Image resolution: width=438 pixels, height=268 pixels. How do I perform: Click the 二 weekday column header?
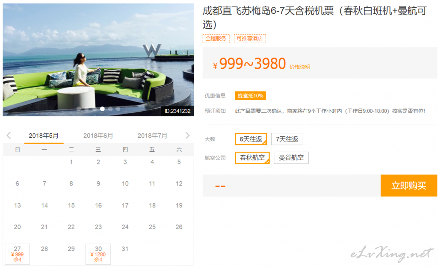71,150
